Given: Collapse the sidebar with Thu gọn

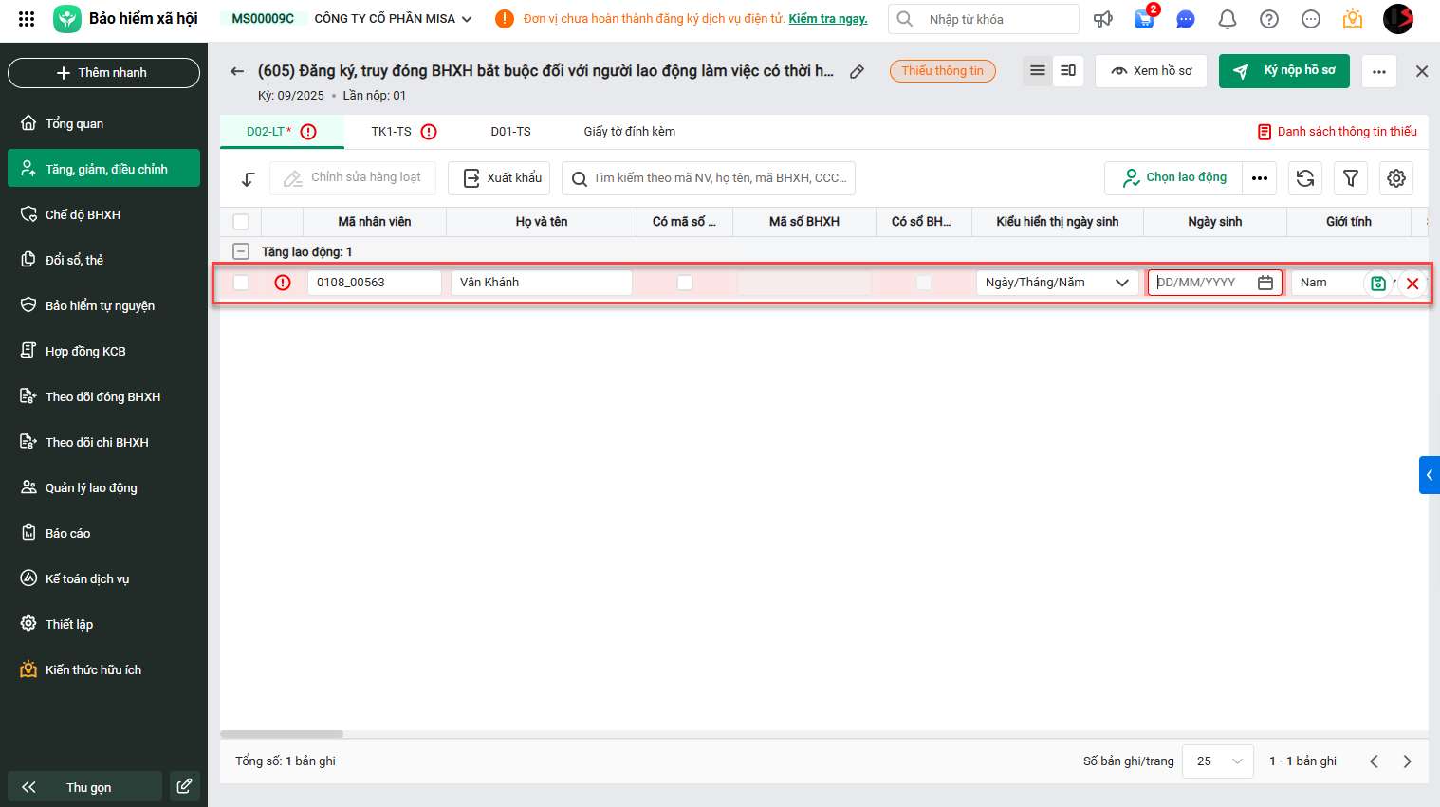Looking at the screenshot, I should 84,787.
